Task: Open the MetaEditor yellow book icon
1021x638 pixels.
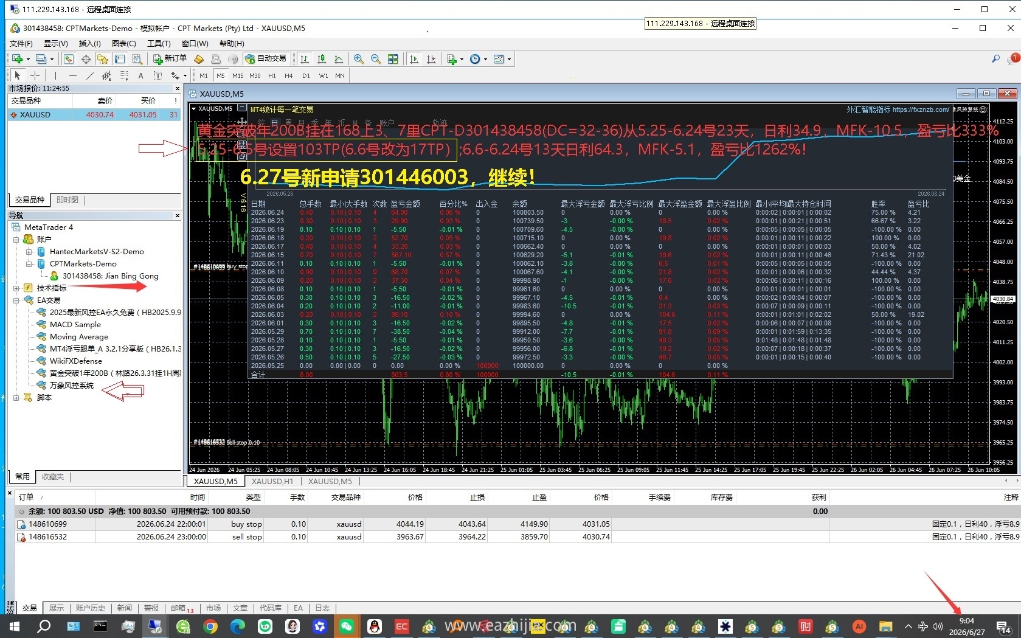Action: click(199, 59)
